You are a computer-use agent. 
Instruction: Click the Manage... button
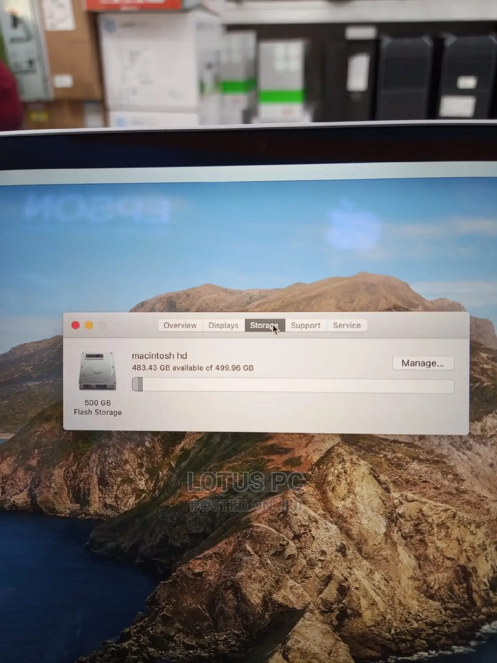[x=423, y=363]
